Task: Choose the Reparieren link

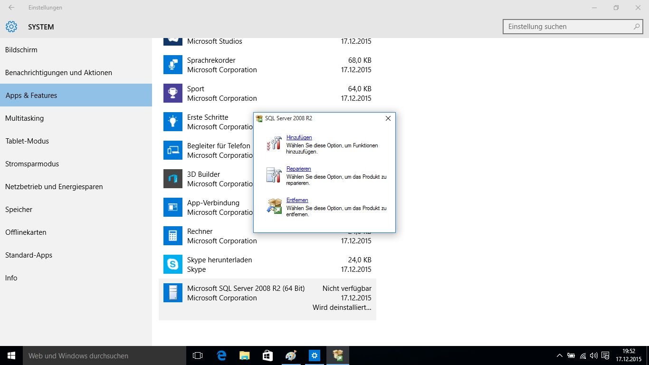Action: coord(298,169)
